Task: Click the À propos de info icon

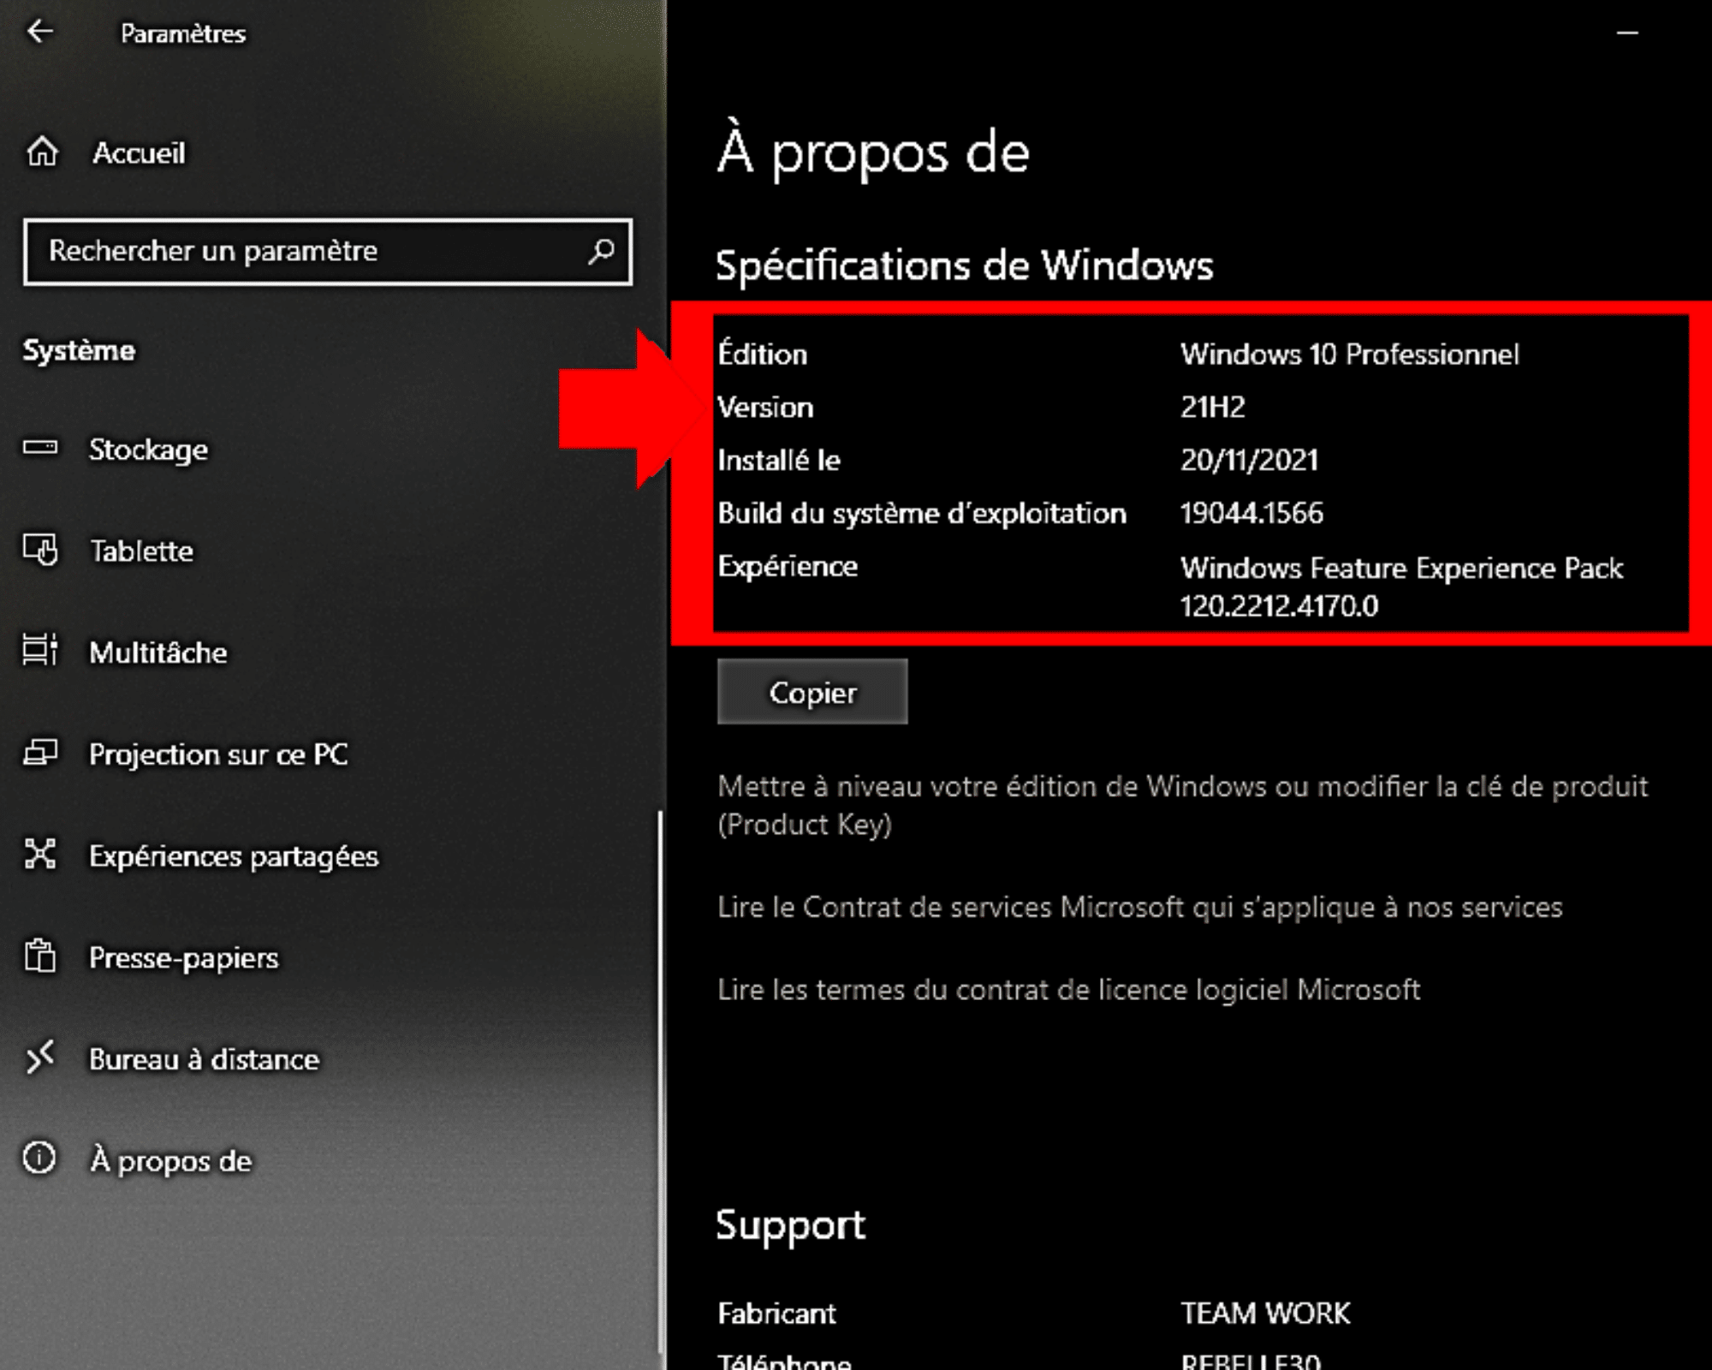Action: point(39,1159)
